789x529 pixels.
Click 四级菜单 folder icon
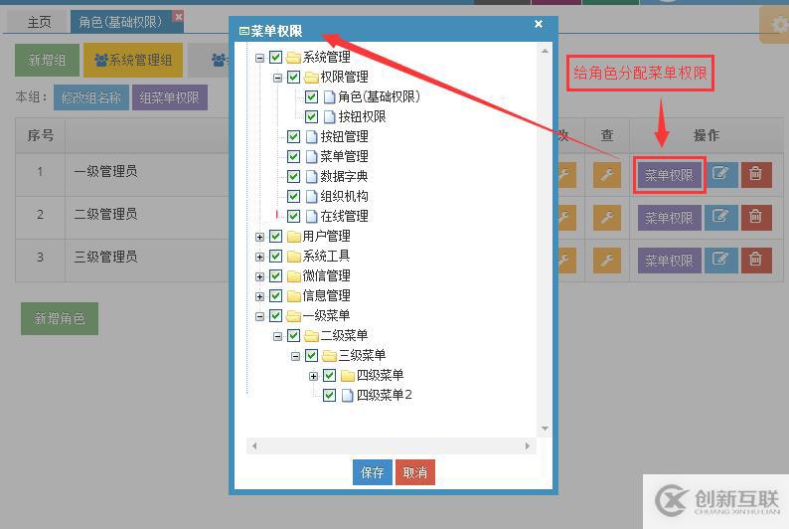[x=348, y=376]
